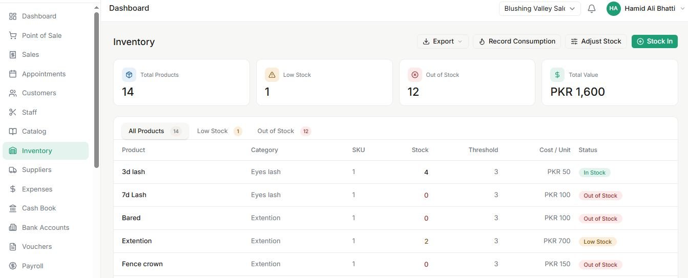Select the 3d lash product row
This screenshot has width=688, height=278.
(395, 172)
